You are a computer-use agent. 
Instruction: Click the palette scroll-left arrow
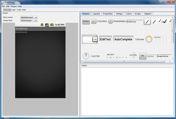point(82,61)
